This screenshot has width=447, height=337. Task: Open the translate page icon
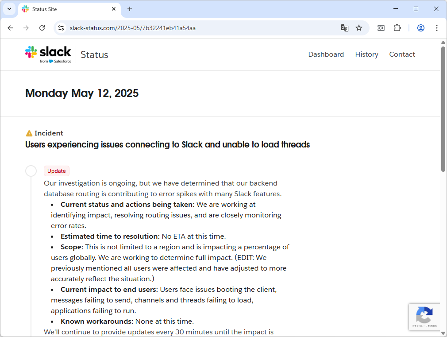click(345, 28)
